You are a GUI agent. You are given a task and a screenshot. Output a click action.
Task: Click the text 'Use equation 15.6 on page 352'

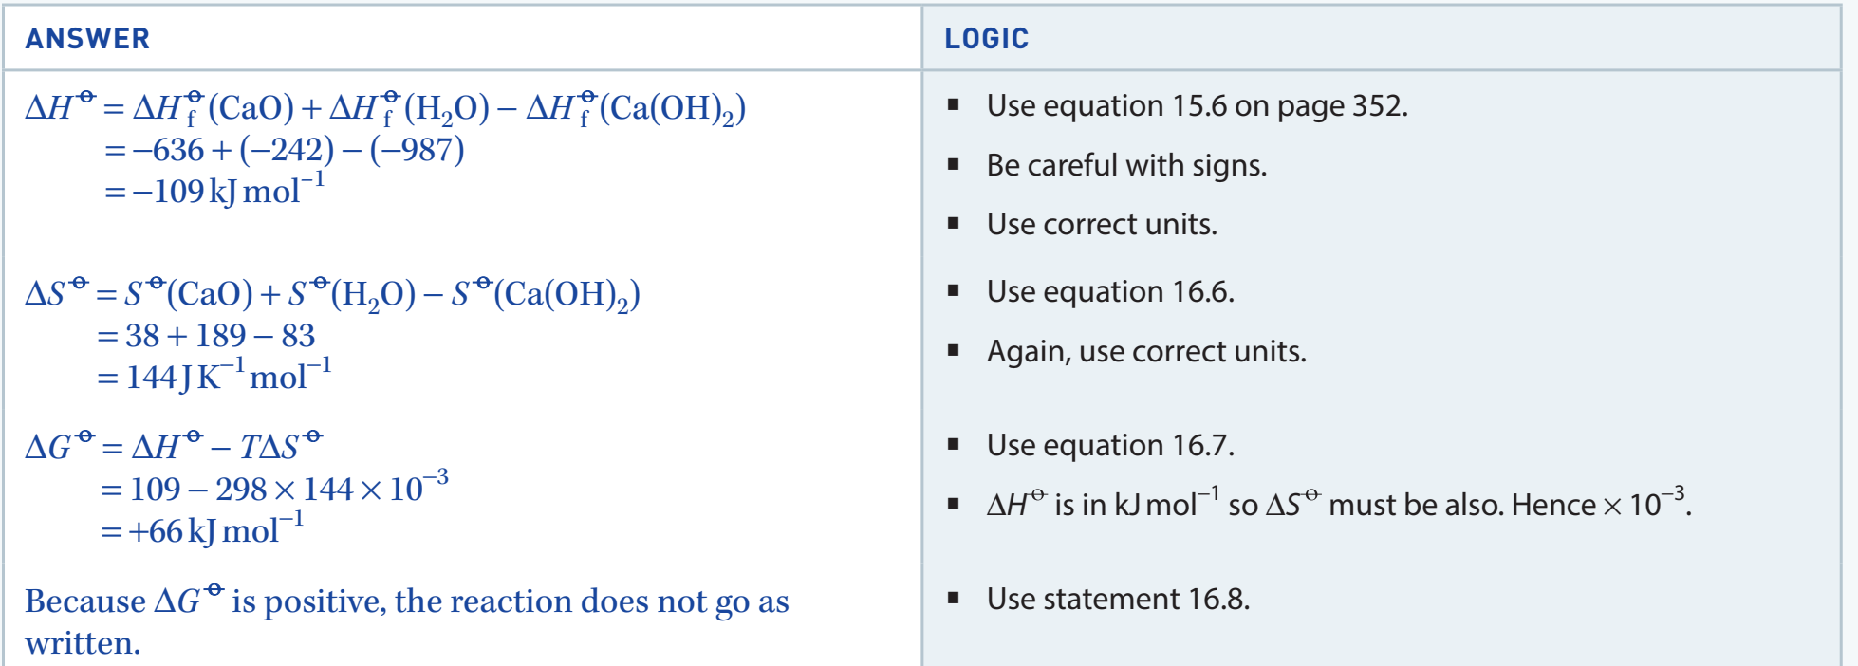click(1197, 105)
